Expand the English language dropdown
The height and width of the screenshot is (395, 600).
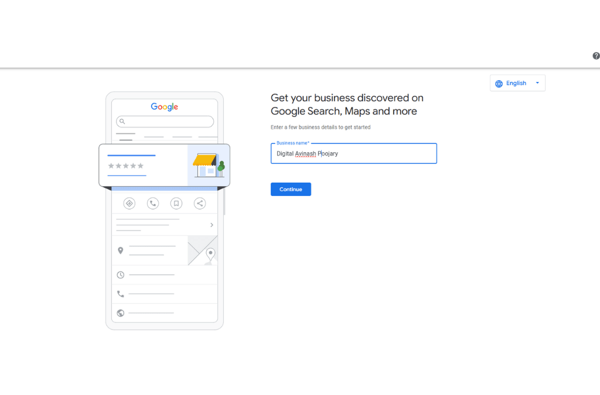coord(537,83)
